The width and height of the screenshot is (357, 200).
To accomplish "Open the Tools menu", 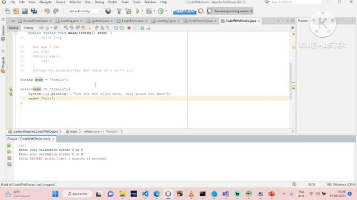I will point(137,2).
